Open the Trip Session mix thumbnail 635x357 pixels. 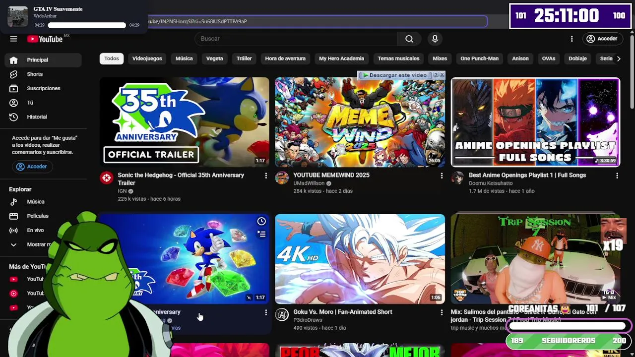[535, 259]
